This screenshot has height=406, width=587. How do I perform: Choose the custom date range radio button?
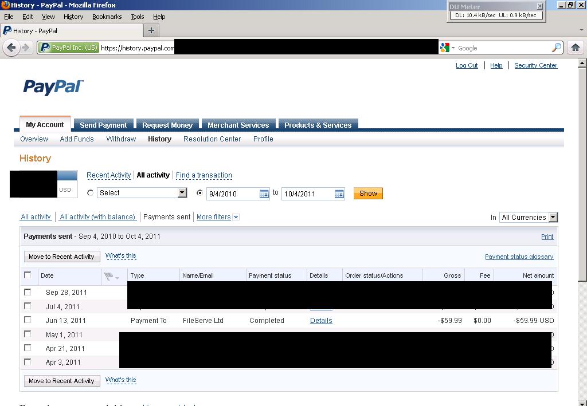tap(200, 193)
